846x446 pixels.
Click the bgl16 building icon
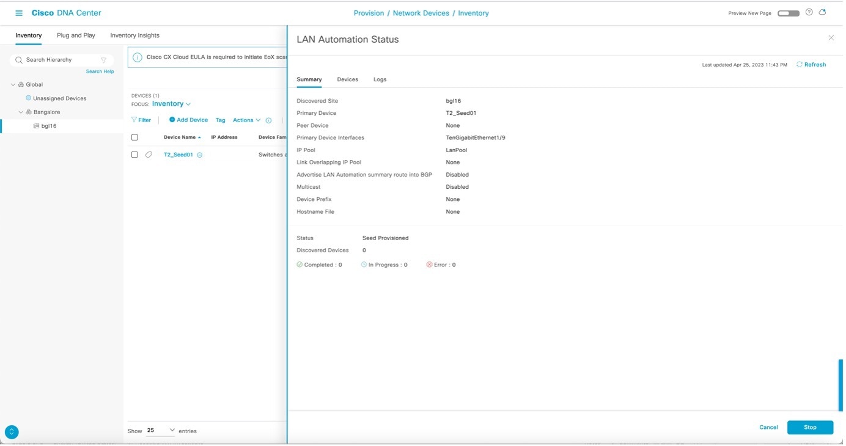[36, 126]
